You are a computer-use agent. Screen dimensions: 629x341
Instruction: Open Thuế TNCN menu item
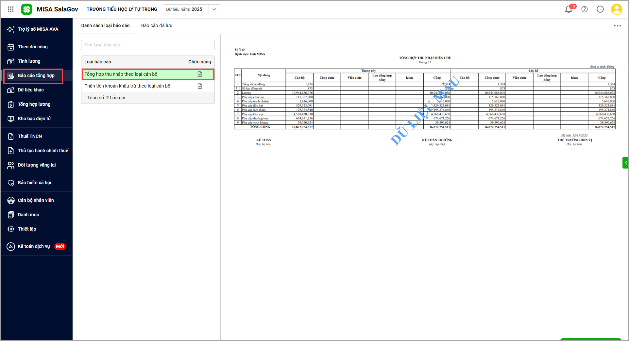30,136
